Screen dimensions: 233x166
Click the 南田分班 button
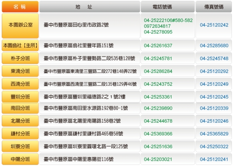[20, 108]
